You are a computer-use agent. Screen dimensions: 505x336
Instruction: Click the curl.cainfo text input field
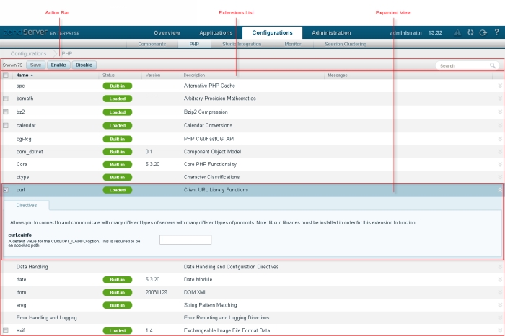click(185, 240)
